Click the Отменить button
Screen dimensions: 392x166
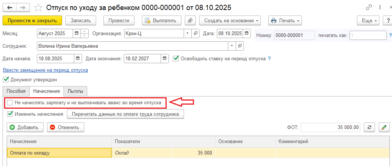tap(65, 127)
